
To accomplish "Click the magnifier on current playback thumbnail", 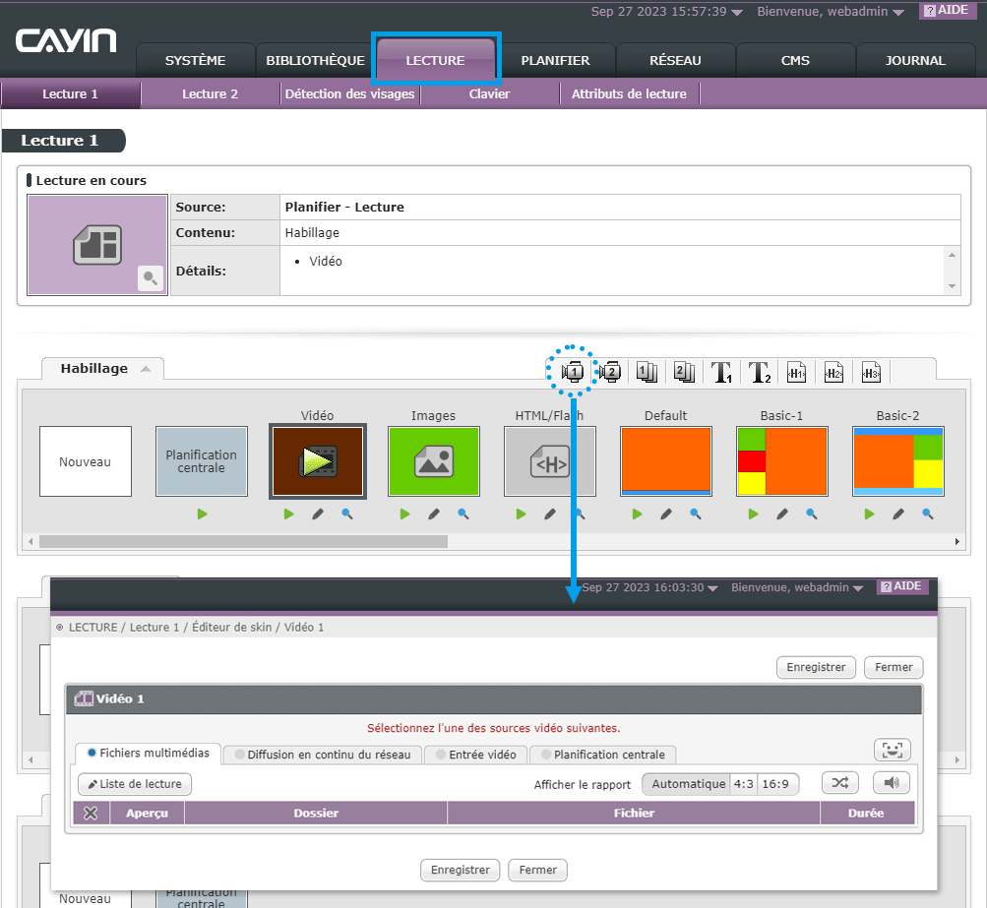I will pyautogui.click(x=150, y=278).
